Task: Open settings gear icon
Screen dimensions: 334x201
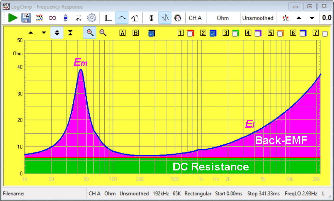Action: click(92, 18)
